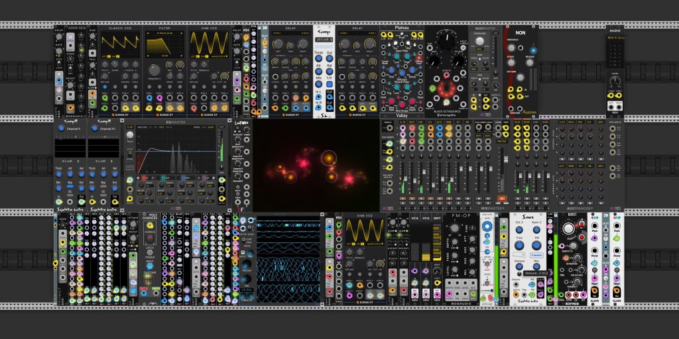This screenshot has width=679, height=339.
Task: Open the WAVESHAPER dropdown on top-row Sine VCO
Action: click(218, 57)
